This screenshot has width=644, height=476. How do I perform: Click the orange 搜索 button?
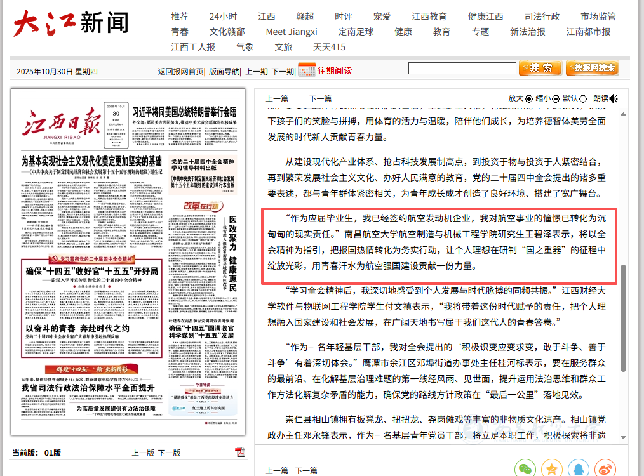pos(540,68)
